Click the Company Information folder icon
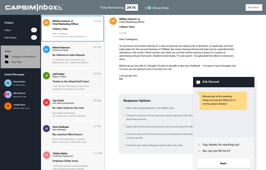 click(7, 57)
